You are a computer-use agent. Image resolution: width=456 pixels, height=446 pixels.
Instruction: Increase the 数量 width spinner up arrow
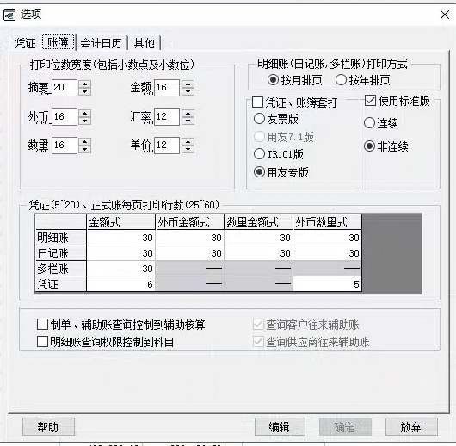coord(85,141)
